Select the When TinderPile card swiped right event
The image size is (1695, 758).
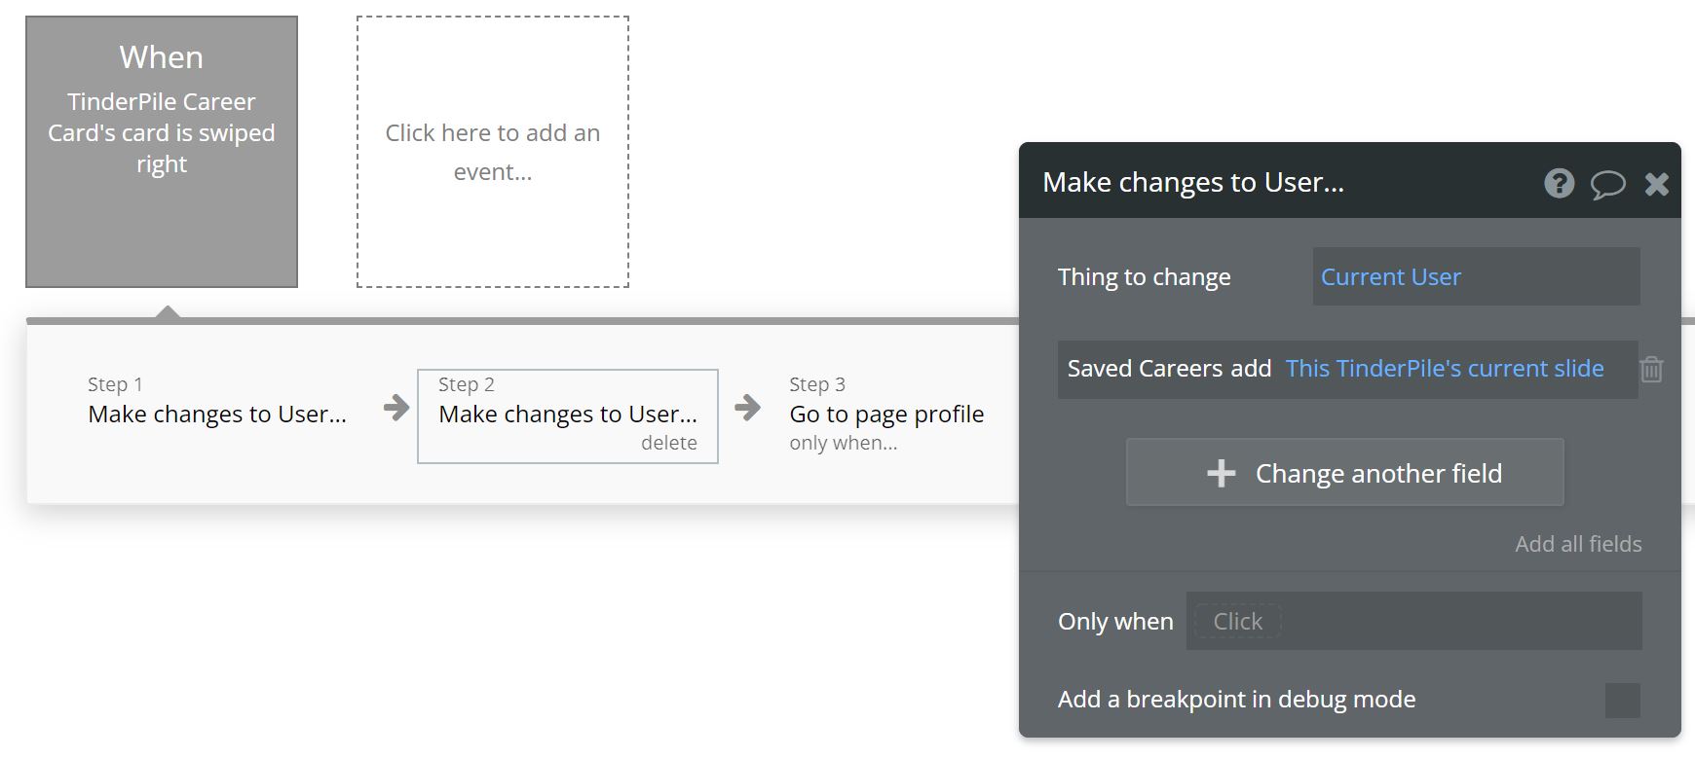162,152
